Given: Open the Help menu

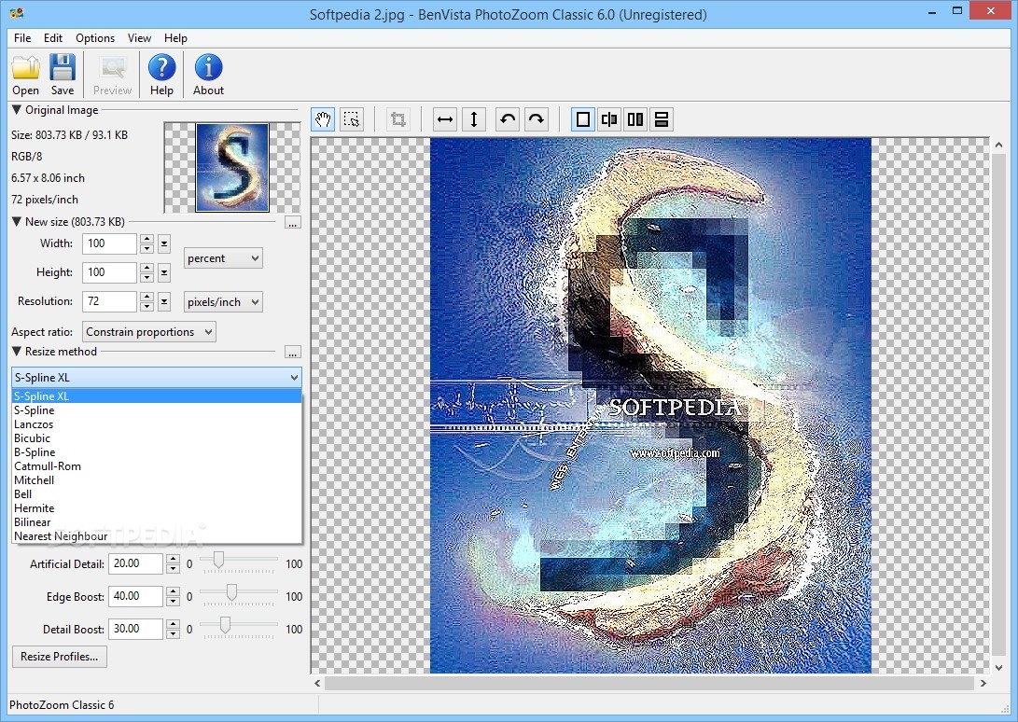Looking at the screenshot, I should [175, 37].
